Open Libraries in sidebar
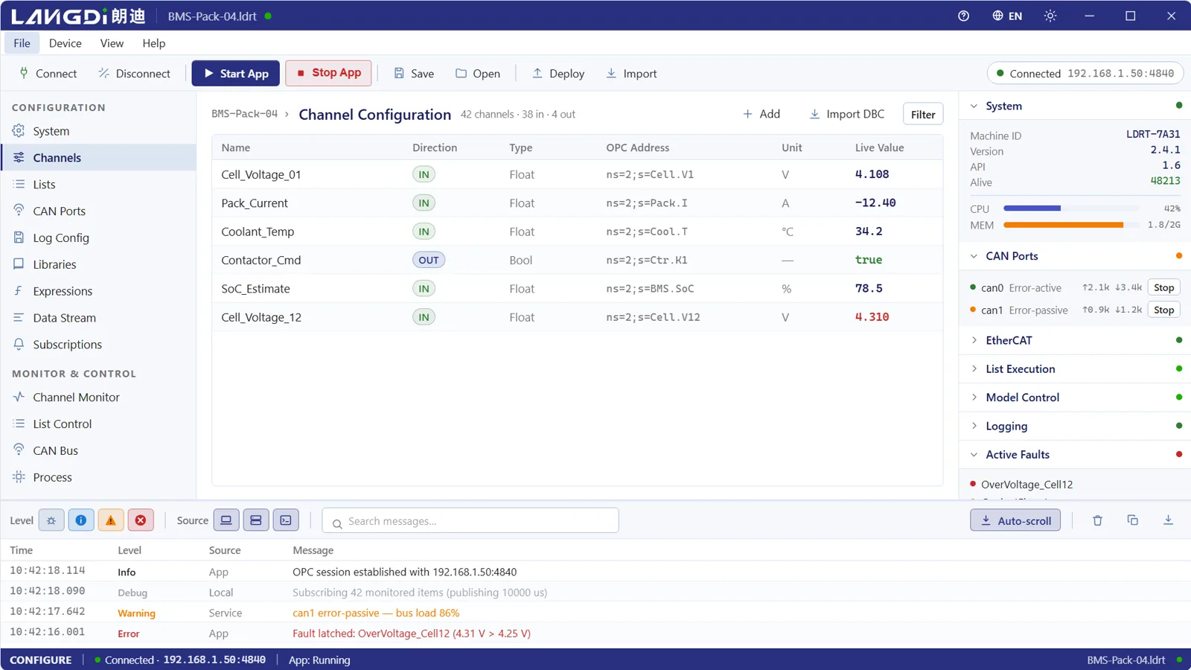The image size is (1191, 670). [98, 264]
